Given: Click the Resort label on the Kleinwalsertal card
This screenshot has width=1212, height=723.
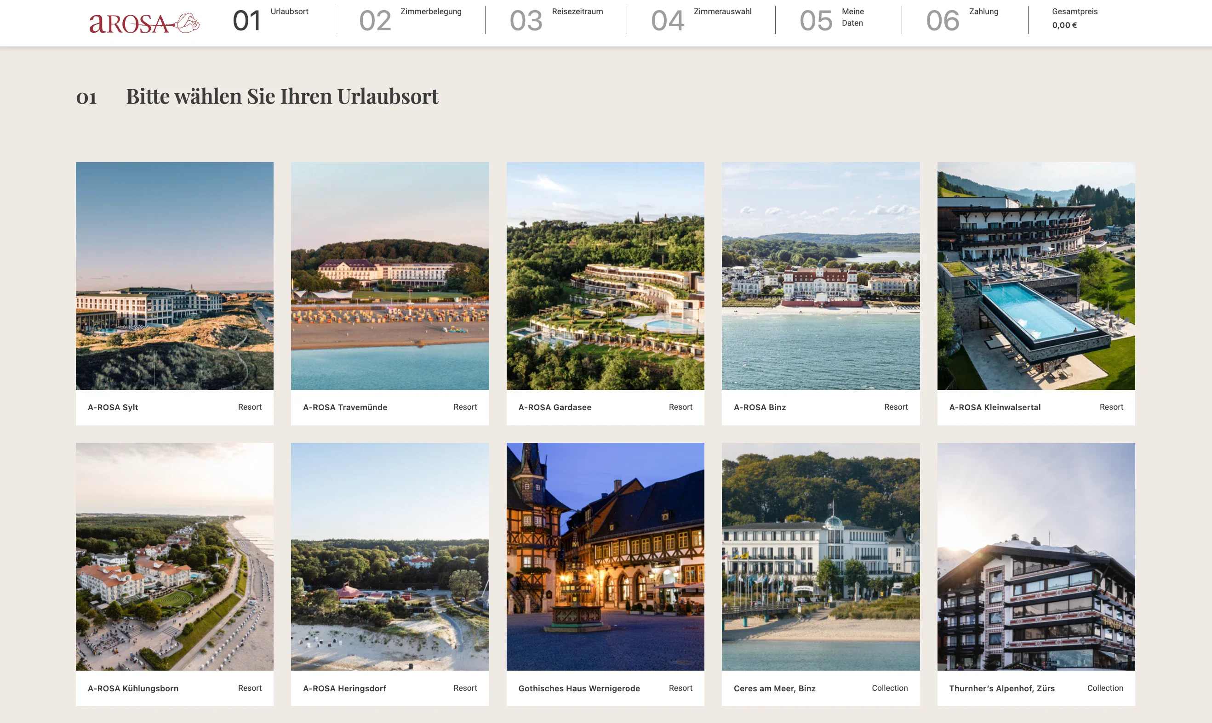Looking at the screenshot, I should (1111, 407).
